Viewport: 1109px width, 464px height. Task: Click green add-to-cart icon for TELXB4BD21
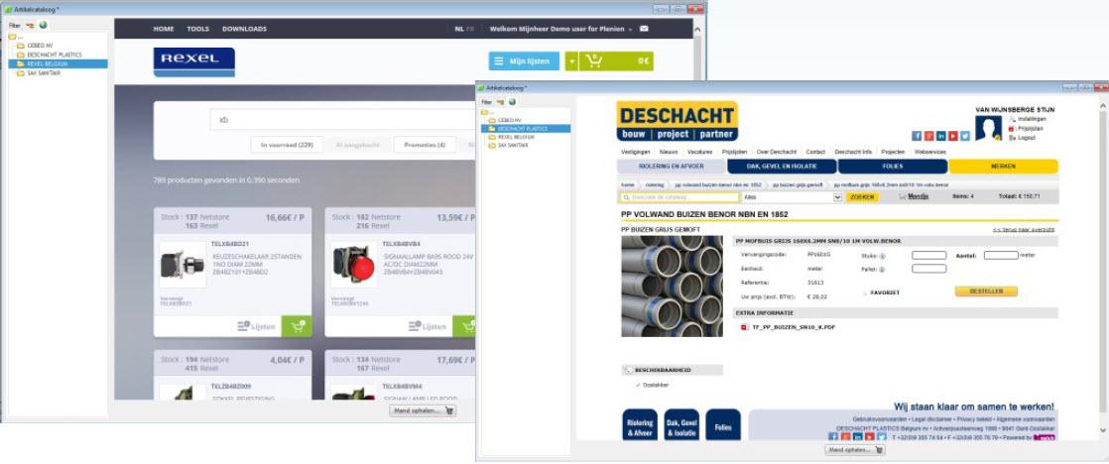[x=297, y=325]
